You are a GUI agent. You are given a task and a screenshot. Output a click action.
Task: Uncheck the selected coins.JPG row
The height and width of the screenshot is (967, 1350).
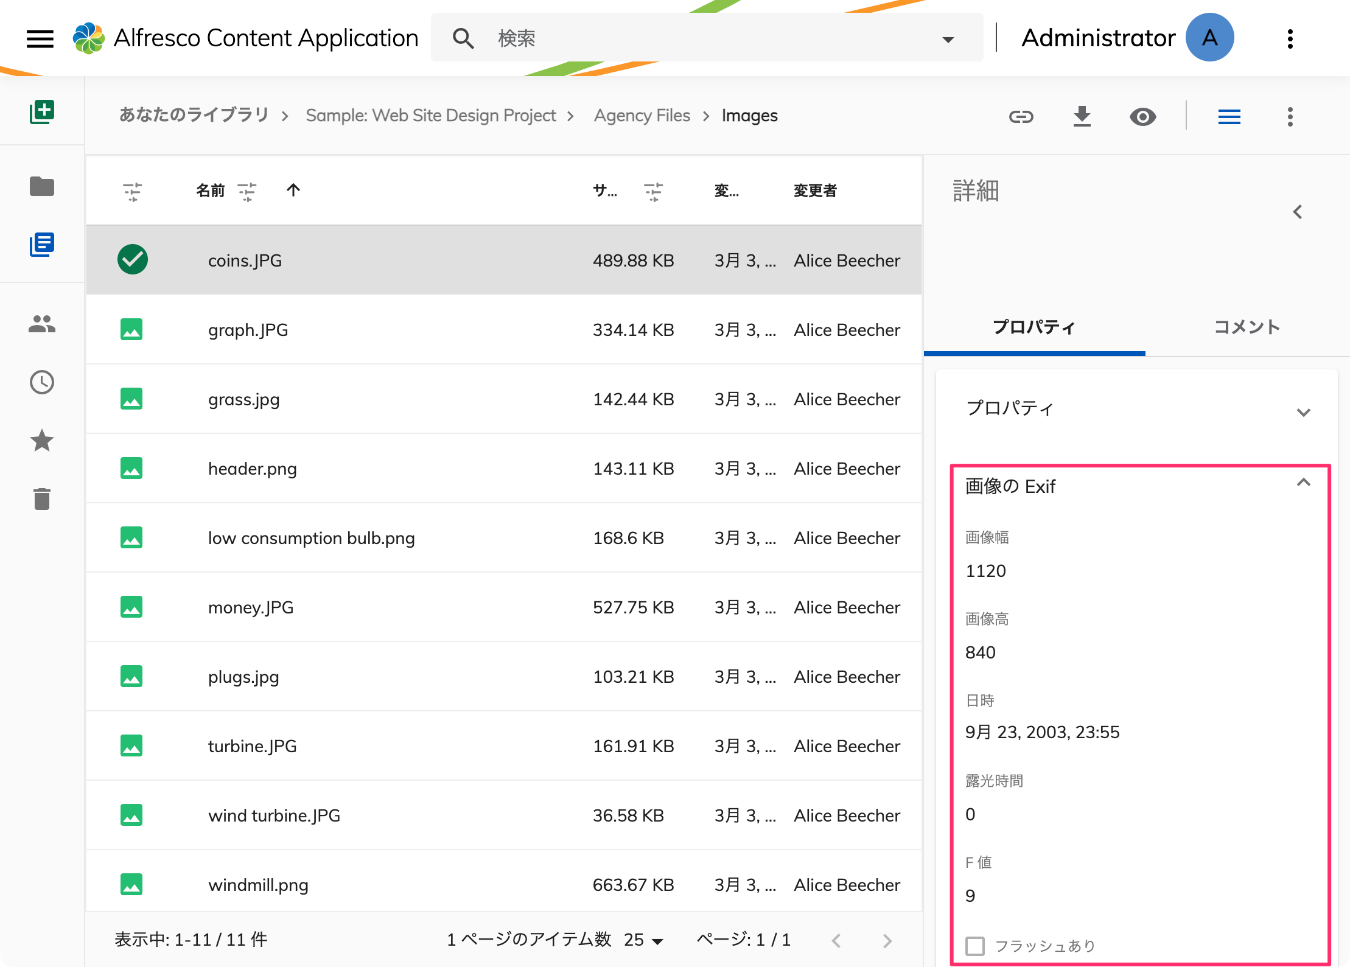[x=132, y=260]
